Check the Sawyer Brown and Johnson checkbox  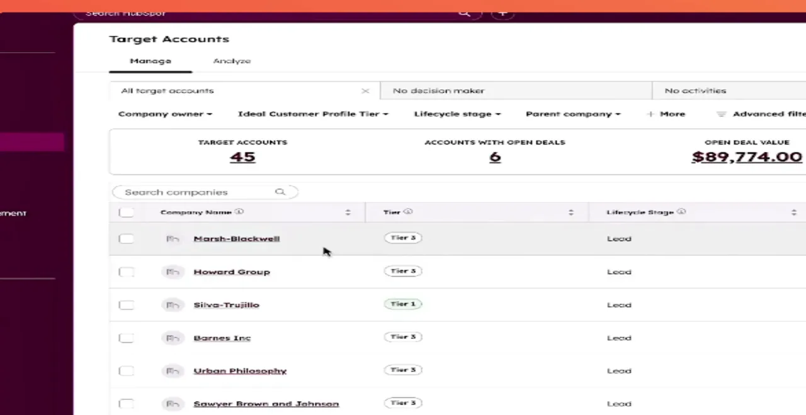(x=126, y=404)
